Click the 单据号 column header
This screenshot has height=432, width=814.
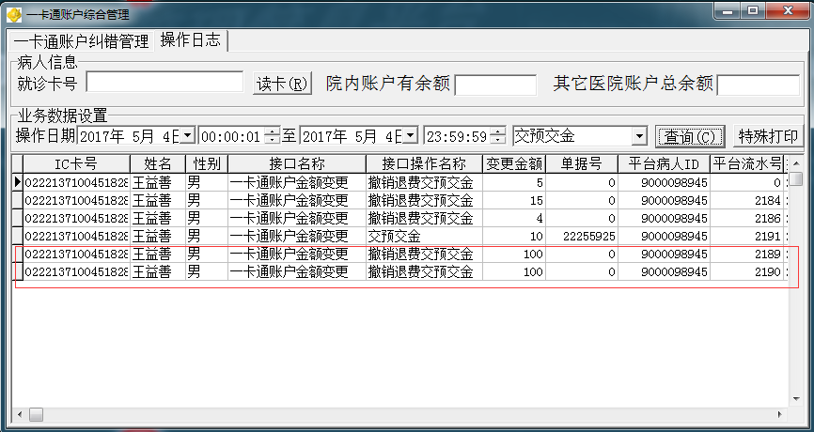(582, 164)
